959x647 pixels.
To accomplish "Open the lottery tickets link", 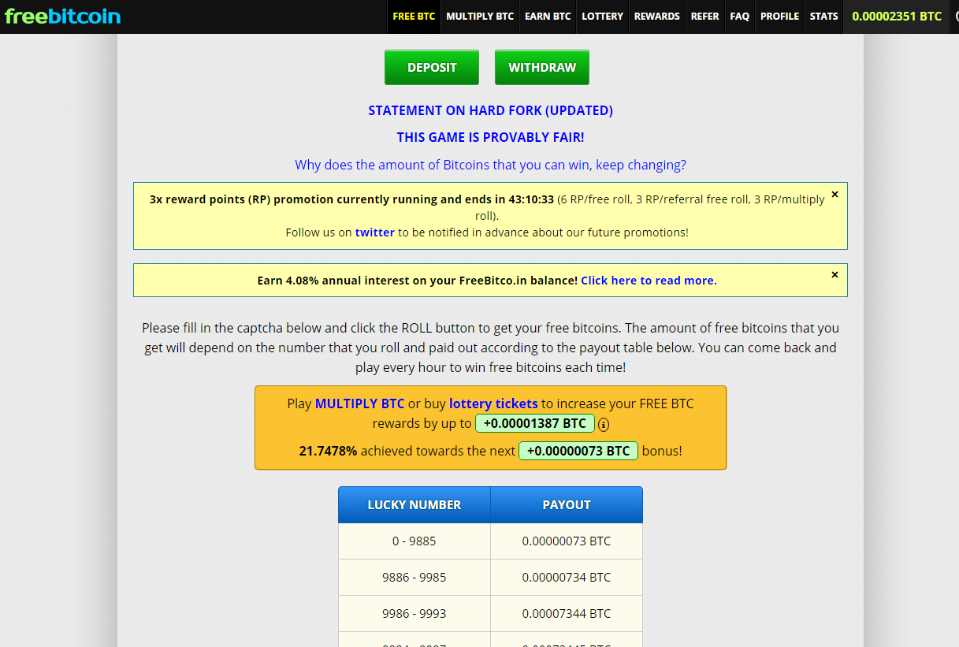I will (x=493, y=403).
